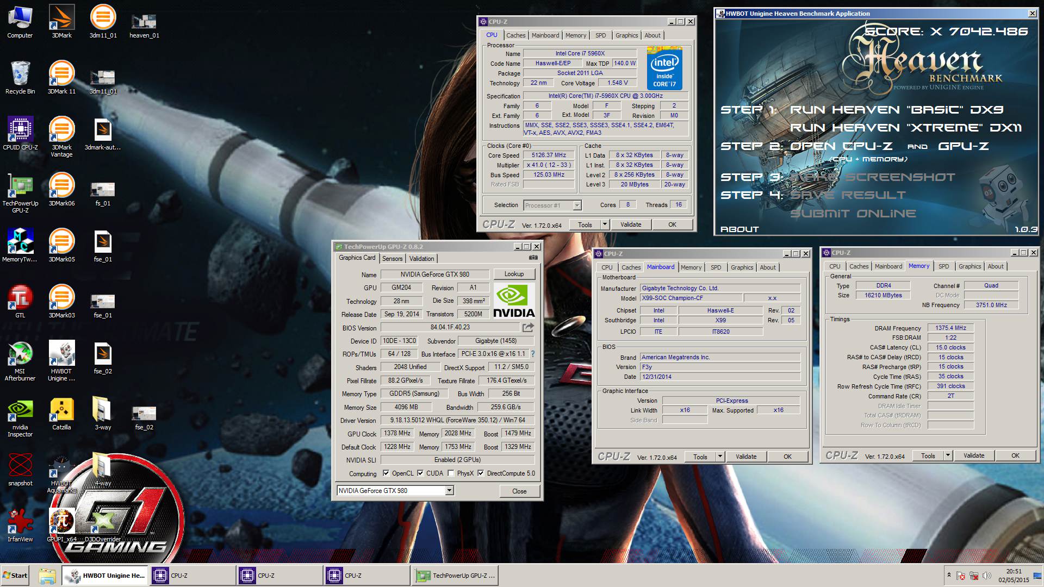Select HWBOT Unigine Heaven taskbar item
This screenshot has height=587, width=1044.
(104, 576)
